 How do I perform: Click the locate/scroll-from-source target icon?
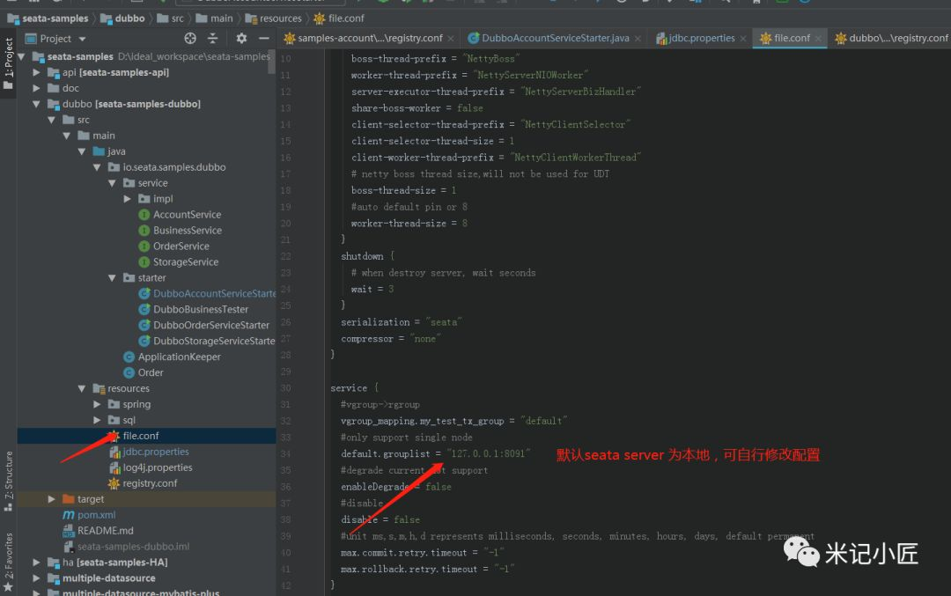tap(190, 38)
